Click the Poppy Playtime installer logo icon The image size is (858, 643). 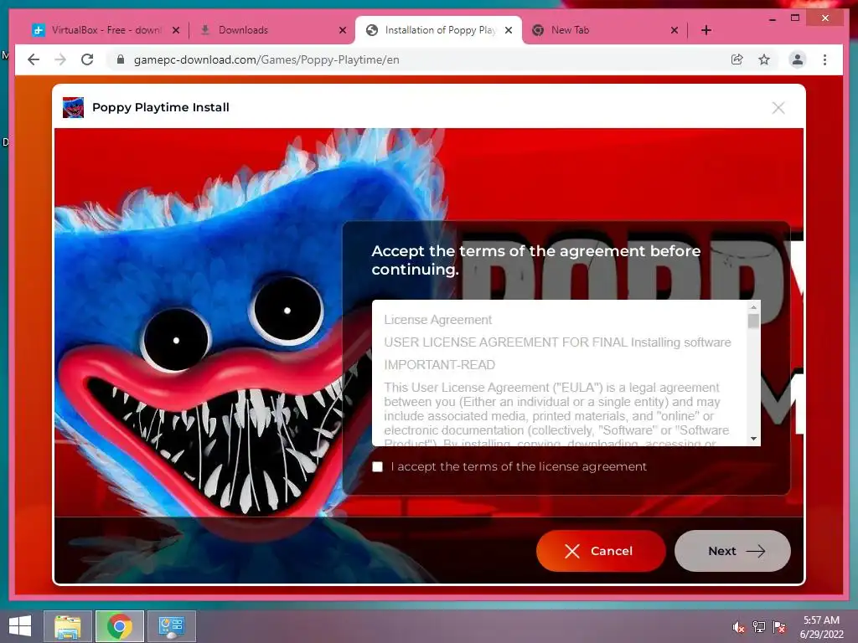[x=73, y=108]
